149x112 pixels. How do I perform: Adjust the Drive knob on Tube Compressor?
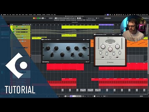point(110,49)
